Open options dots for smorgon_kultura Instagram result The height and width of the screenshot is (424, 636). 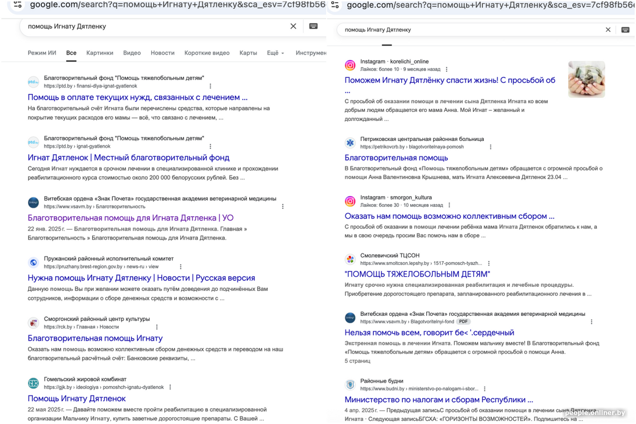pyautogui.click(x=449, y=205)
